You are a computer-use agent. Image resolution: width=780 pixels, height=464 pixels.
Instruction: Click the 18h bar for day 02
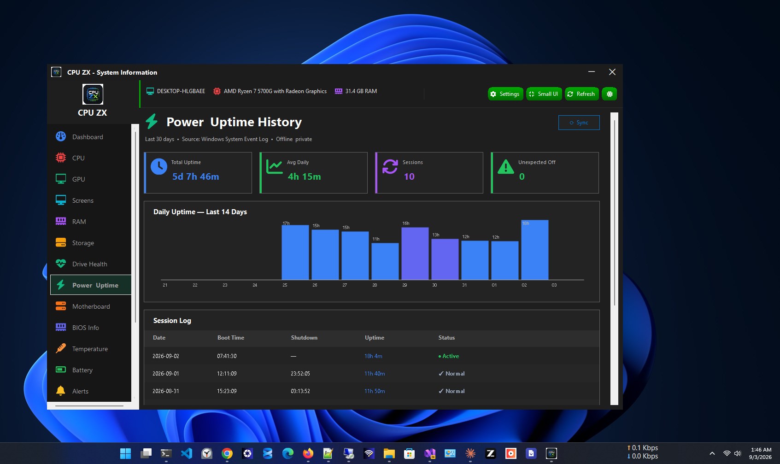(x=535, y=250)
